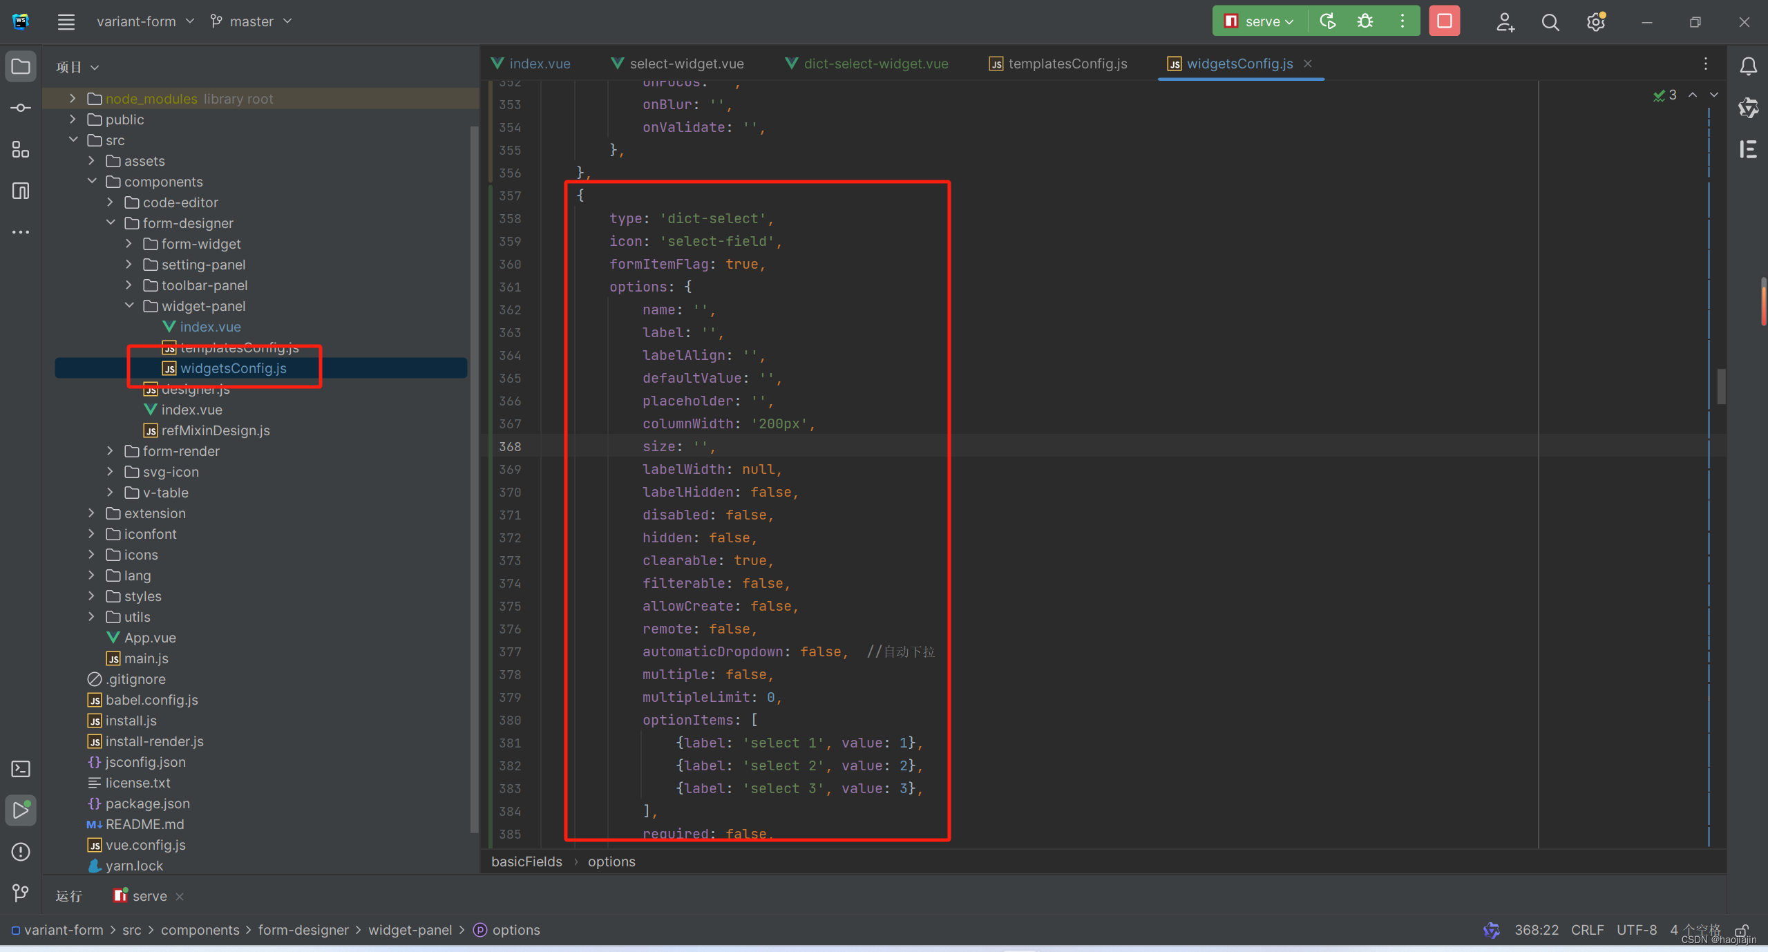Expand the node_modules folder
This screenshot has width=1768, height=952.
73,99
